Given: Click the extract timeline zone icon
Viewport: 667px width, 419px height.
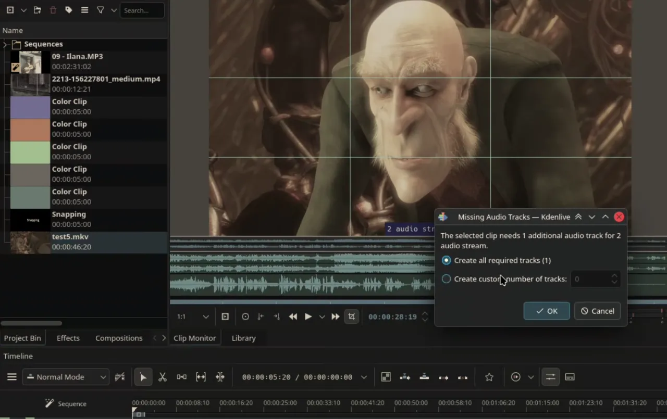Looking at the screenshot, I should [x=443, y=377].
